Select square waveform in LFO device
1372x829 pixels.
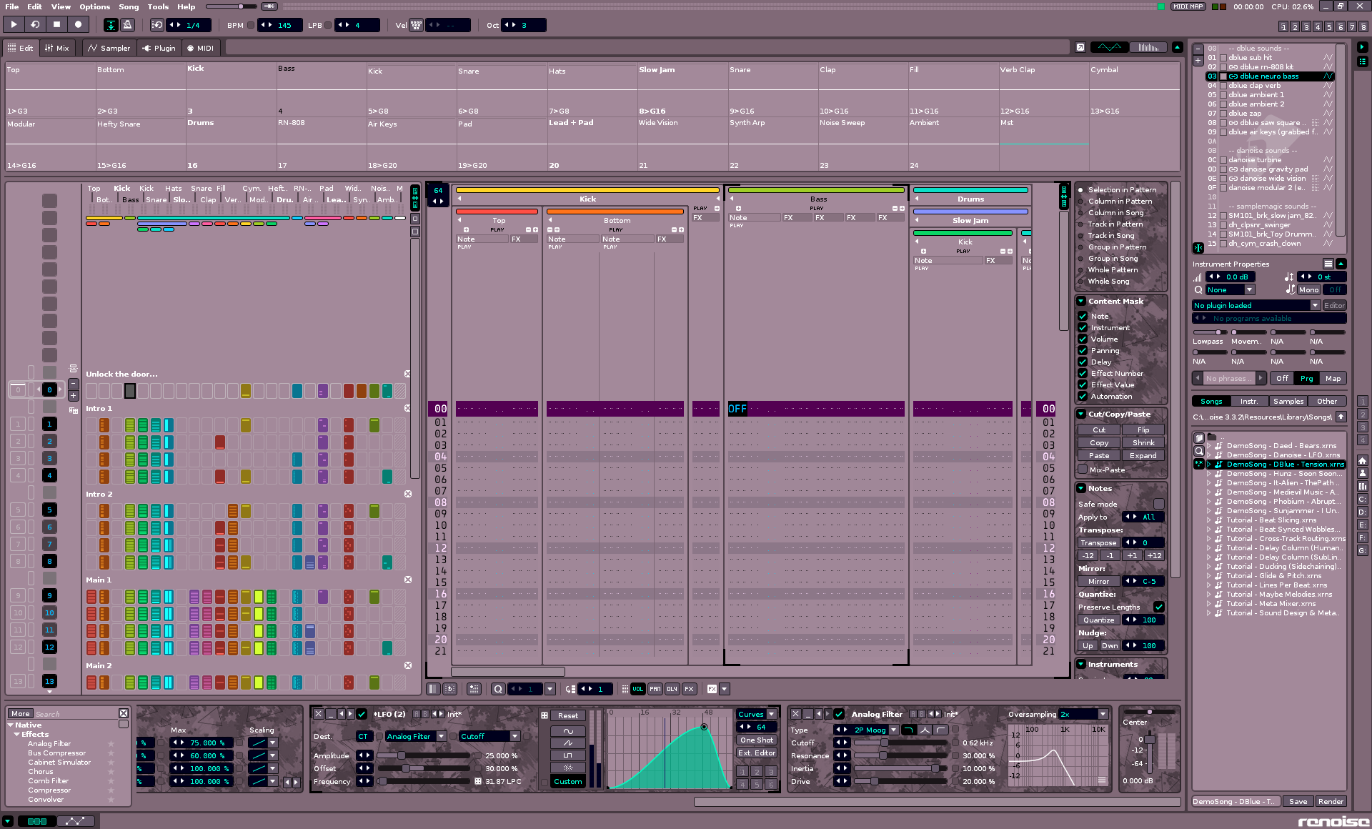(568, 755)
